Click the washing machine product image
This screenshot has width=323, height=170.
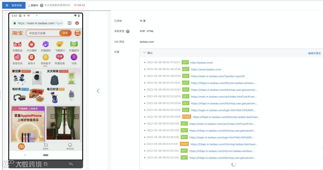coord(37,78)
